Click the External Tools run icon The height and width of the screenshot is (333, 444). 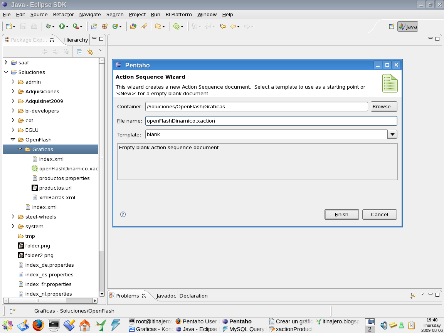click(76, 26)
